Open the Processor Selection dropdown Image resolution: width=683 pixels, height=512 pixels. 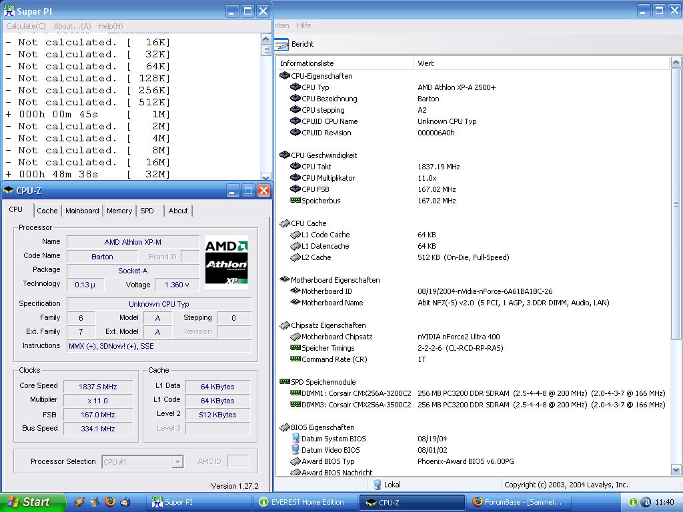pos(177,461)
